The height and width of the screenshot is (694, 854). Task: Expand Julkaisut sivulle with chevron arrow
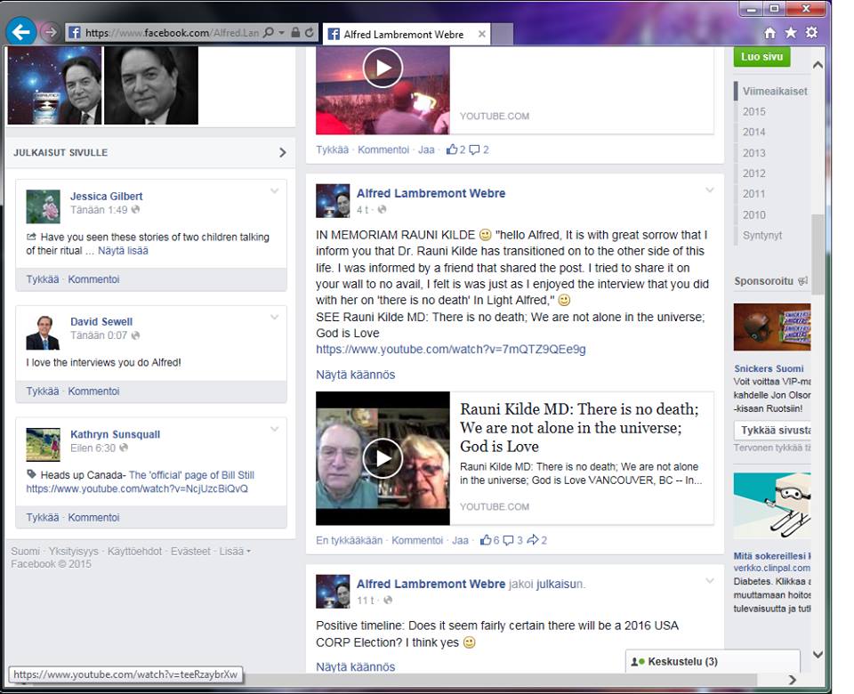[282, 152]
